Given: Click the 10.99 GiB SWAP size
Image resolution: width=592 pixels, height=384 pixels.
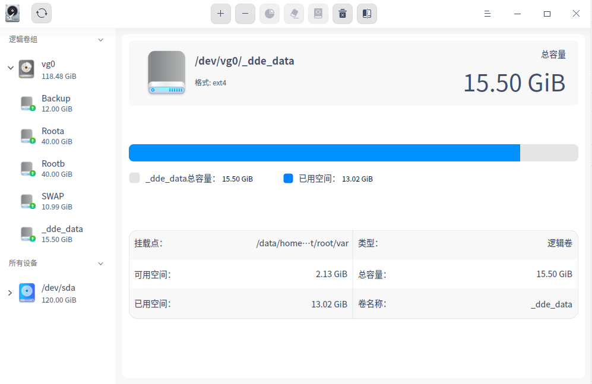Looking at the screenshot, I should tap(57, 207).
